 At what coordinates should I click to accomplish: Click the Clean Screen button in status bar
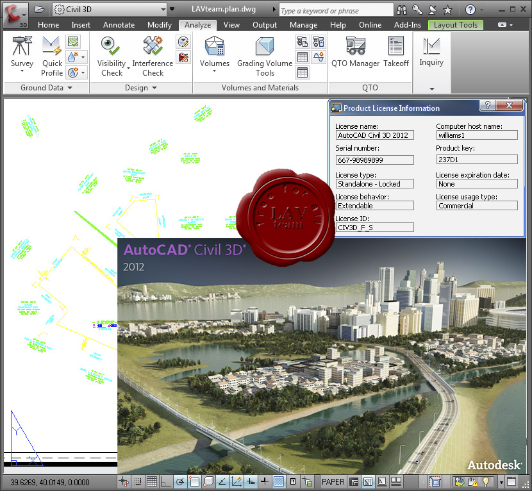click(511, 481)
